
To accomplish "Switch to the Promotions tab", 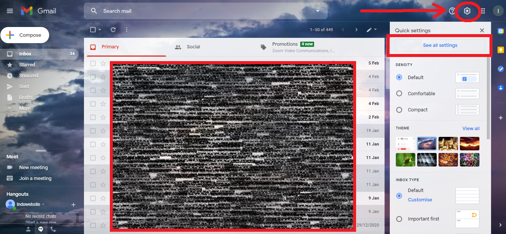I will [x=285, y=44].
